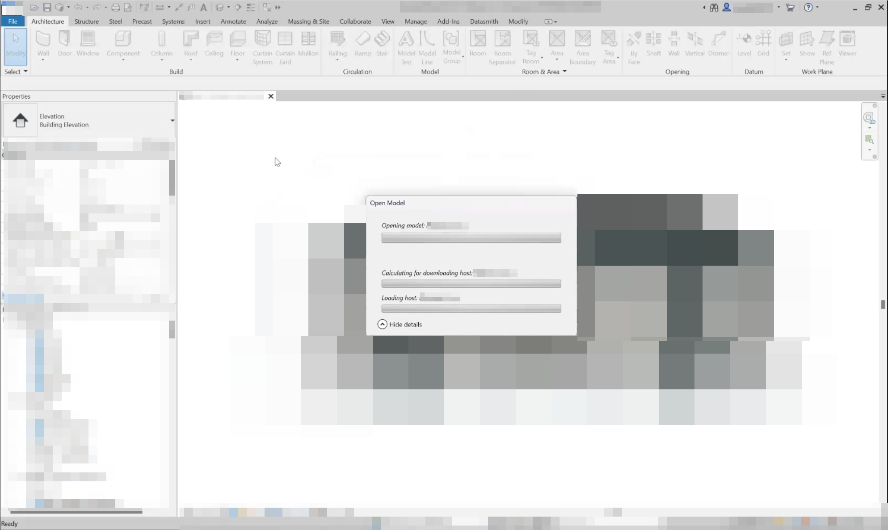Click the Opening model progress bar
This screenshot has width=888, height=530.
point(471,238)
